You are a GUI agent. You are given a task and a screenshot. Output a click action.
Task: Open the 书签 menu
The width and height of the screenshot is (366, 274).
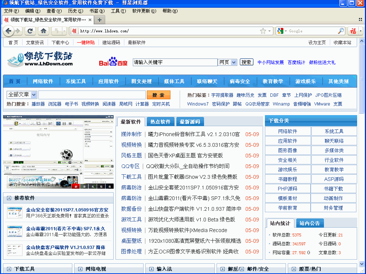click(x=97, y=11)
